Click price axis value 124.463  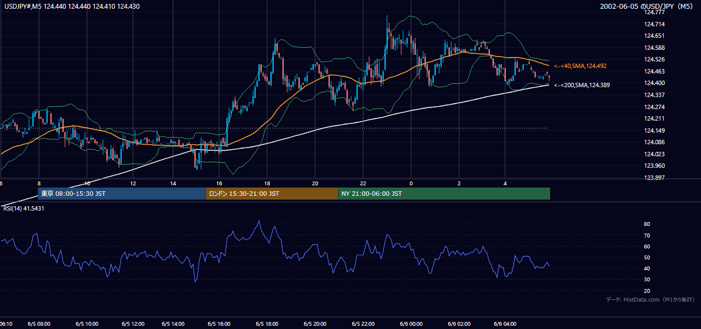tap(655, 71)
